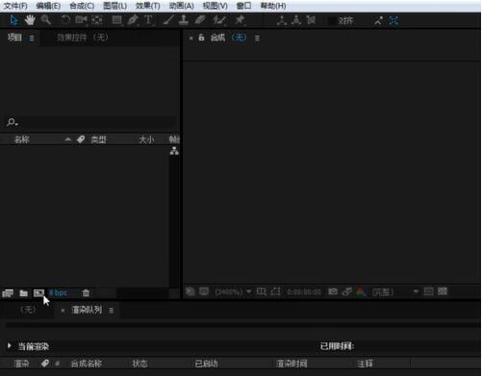Toggle the 合成 viewer lock icon
The width and height of the screenshot is (482, 376).
201,38
